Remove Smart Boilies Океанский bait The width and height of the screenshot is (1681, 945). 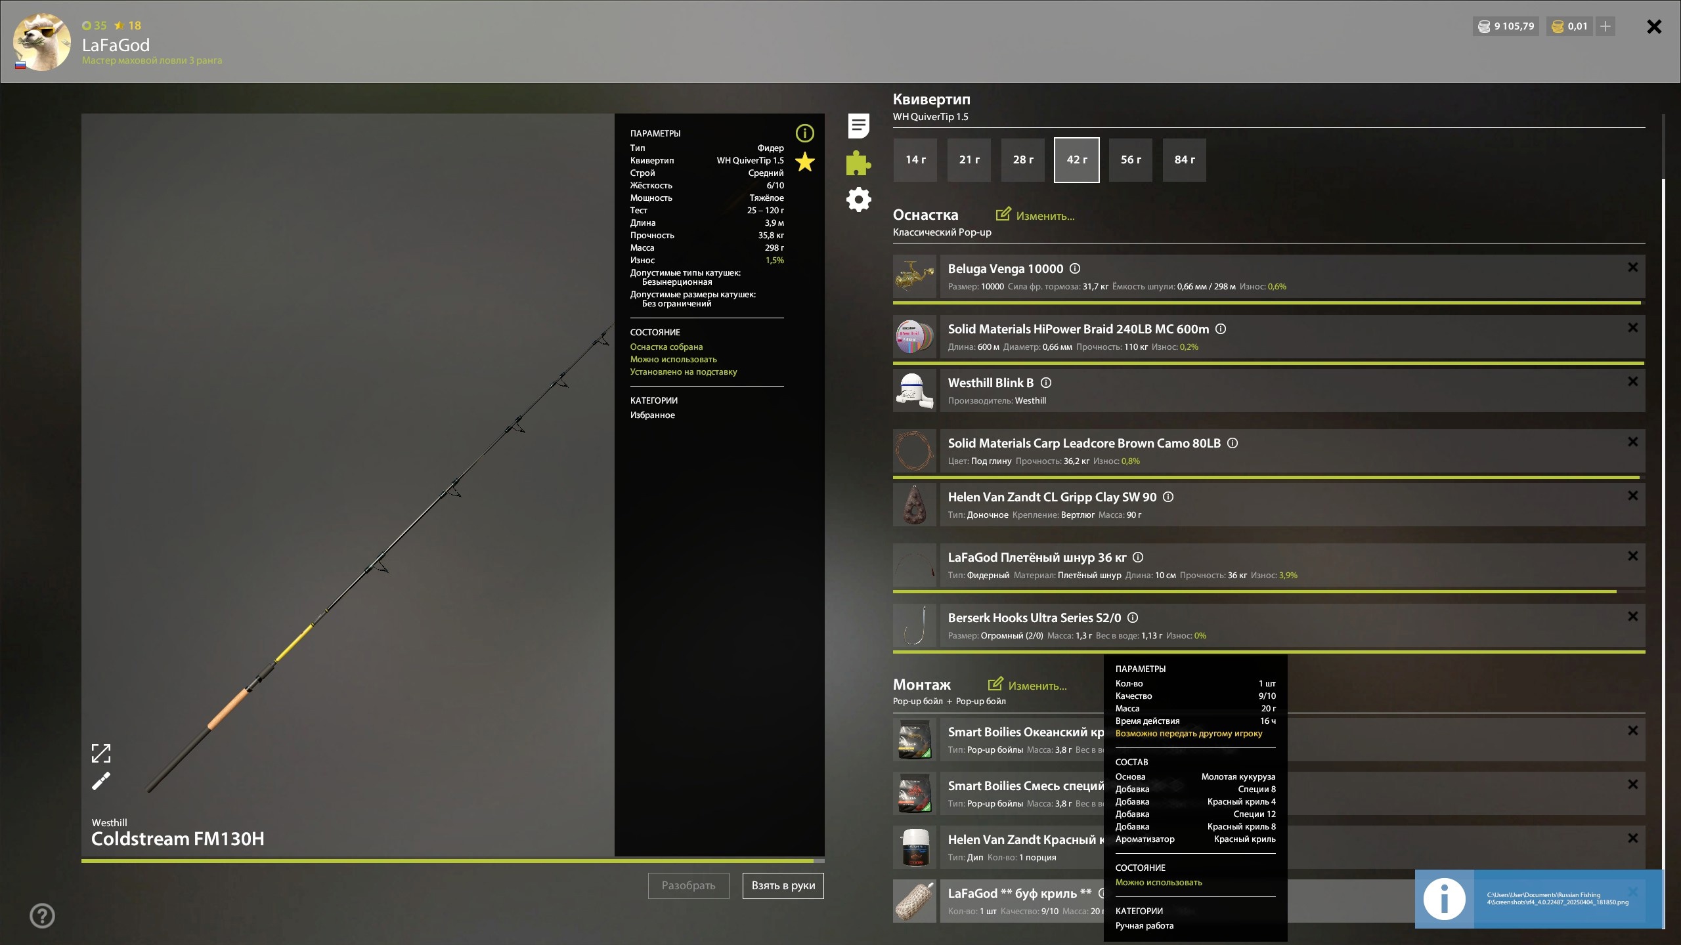click(x=1632, y=730)
